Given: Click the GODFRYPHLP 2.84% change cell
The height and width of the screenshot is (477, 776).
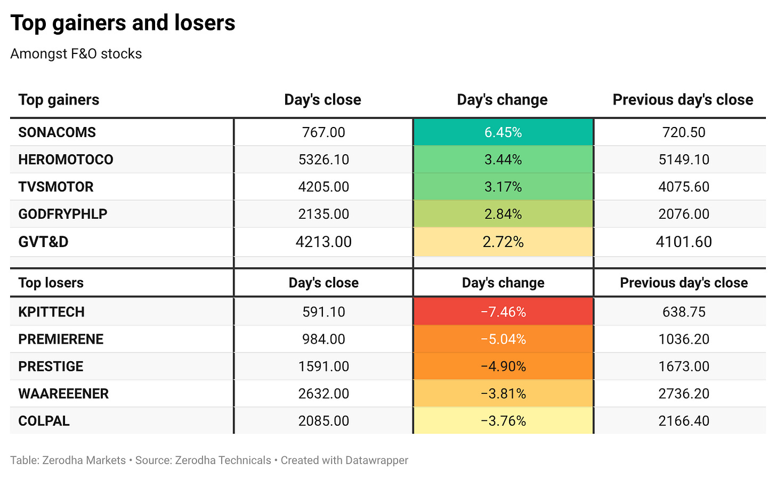Looking at the screenshot, I should point(503,214).
